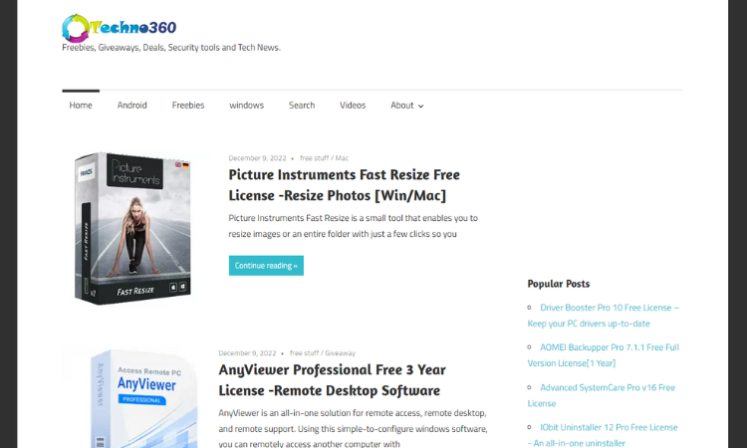Viewport: 747px width, 448px height.
Task: Click the AnyViewer excerpt paragraph
Action: (x=353, y=428)
